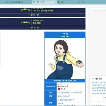Viewport: 106px width, 106px height.
Task: Click 더 보기 button under 나무뉴스
Action: (99, 98)
